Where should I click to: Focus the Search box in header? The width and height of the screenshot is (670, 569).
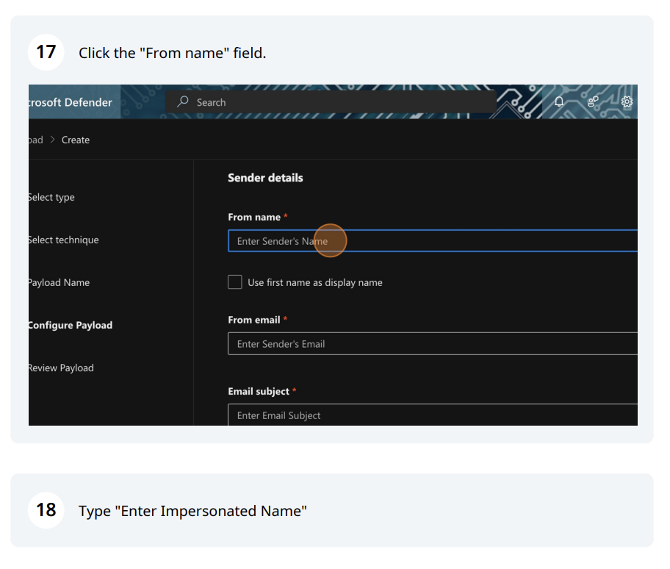[x=338, y=102]
